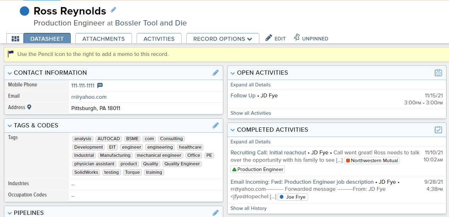
Task: Edit Pipelines section with pencil icon
Action: tap(215, 213)
